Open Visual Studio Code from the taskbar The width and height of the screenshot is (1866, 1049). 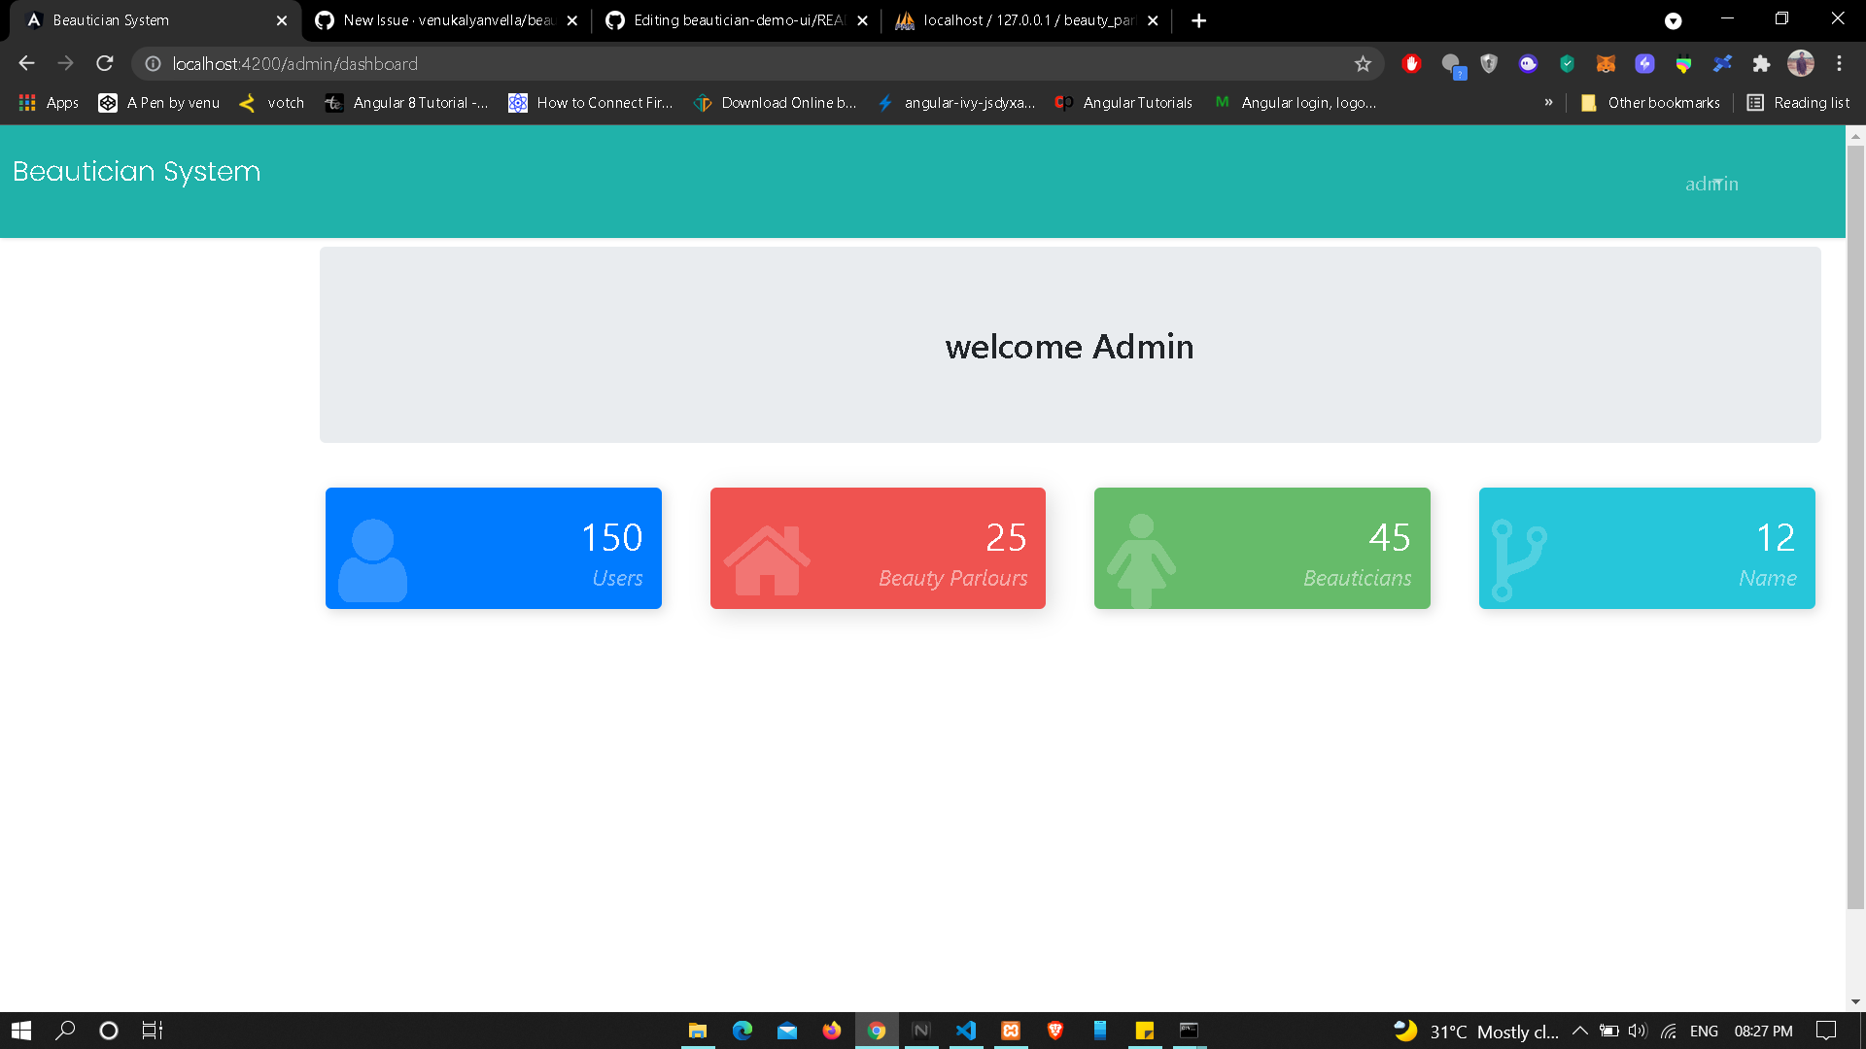(966, 1031)
